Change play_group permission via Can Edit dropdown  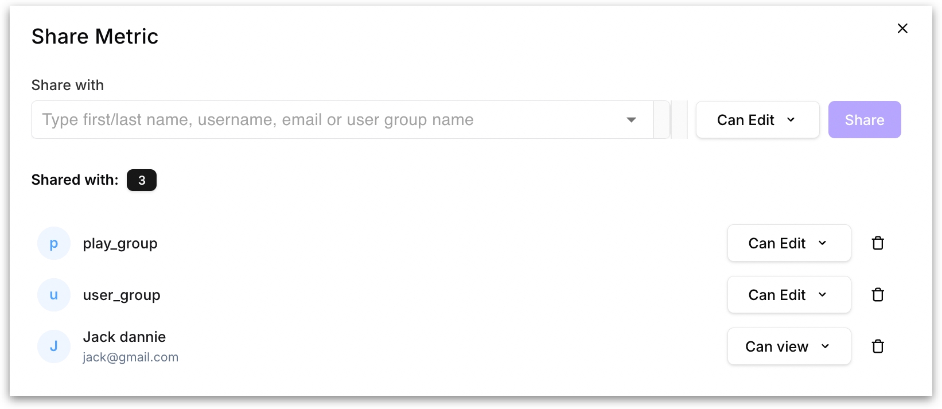[x=788, y=243]
